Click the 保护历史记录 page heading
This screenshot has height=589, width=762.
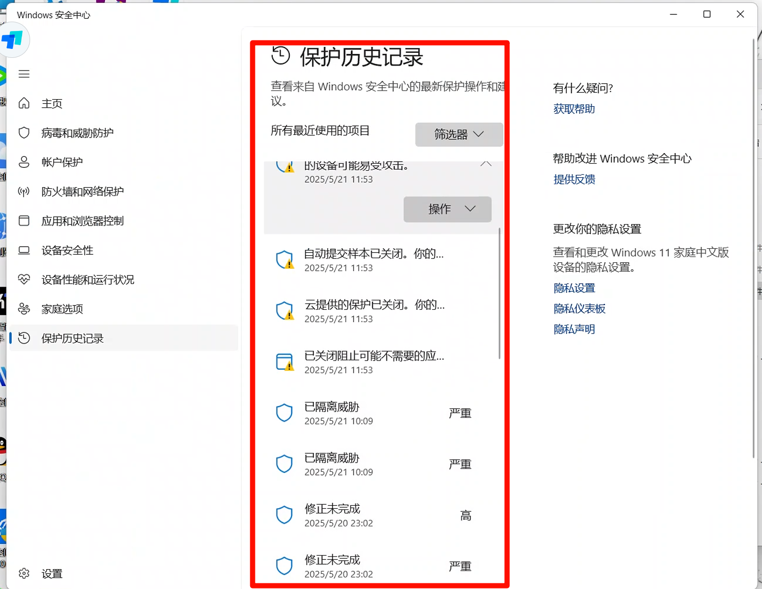(x=361, y=57)
